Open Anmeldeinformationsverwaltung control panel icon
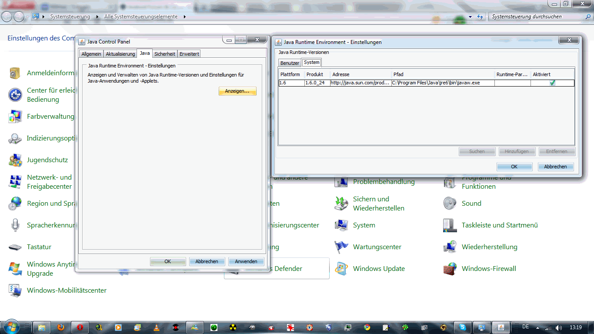The height and width of the screenshot is (334, 594). (15, 73)
